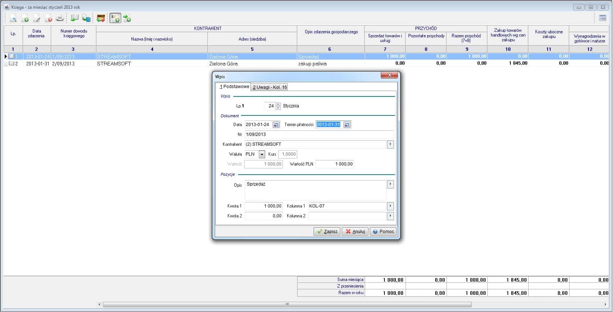Image resolution: width=613 pixels, height=312 pixels.
Task: Open the panel options icon at toolbar right end
Action: click(602, 18)
